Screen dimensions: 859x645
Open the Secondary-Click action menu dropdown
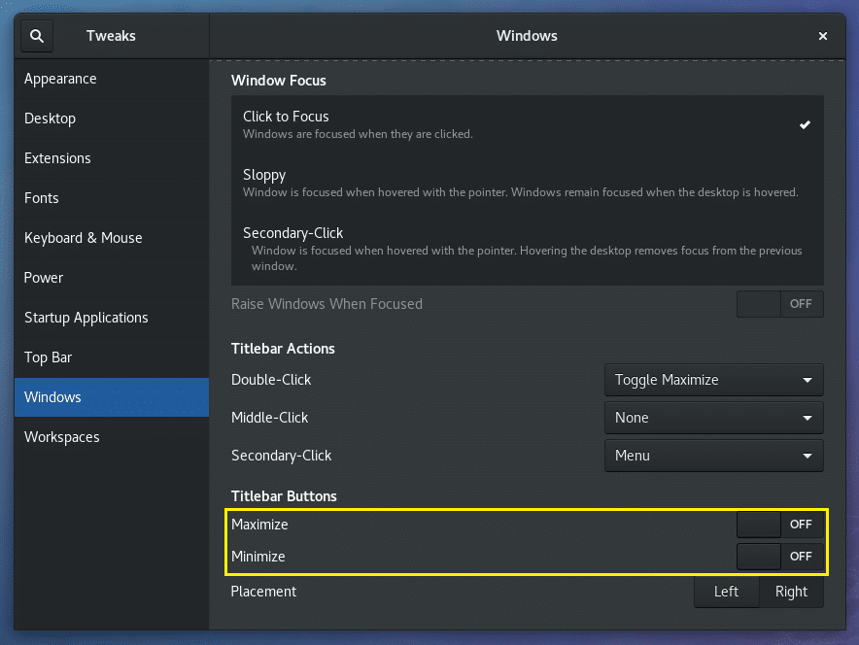(713, 456)
